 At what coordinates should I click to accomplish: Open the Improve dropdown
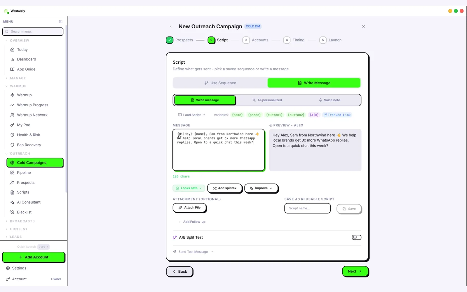click(261, 188)
